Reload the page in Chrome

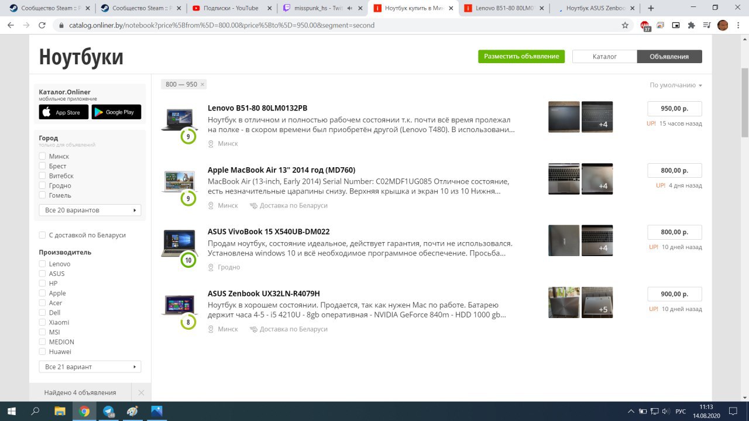coord(42,25)
